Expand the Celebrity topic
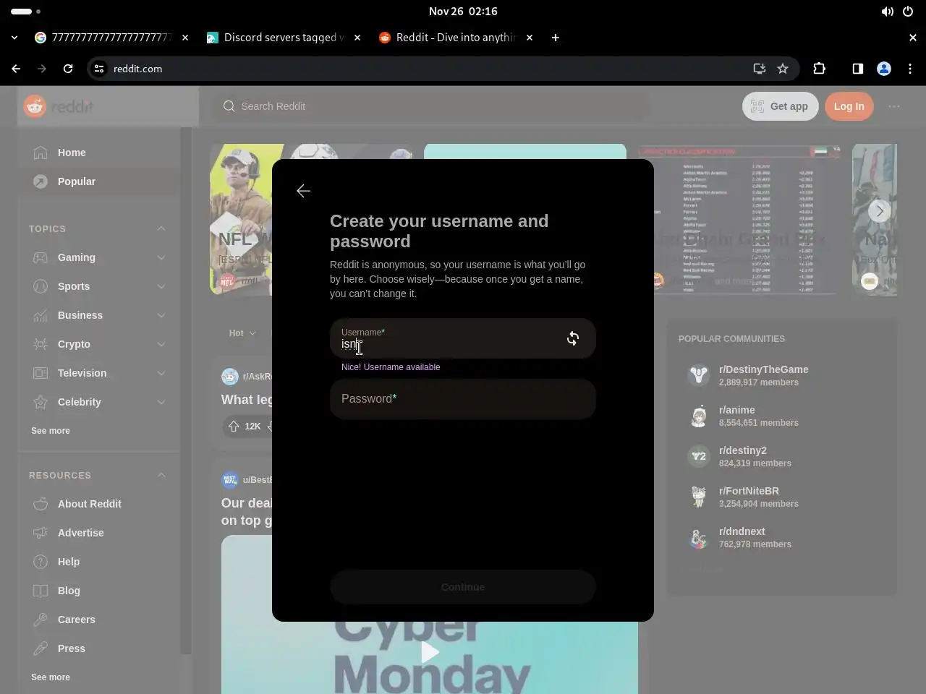The image size is (926, 694). click(x=161, y=402)
